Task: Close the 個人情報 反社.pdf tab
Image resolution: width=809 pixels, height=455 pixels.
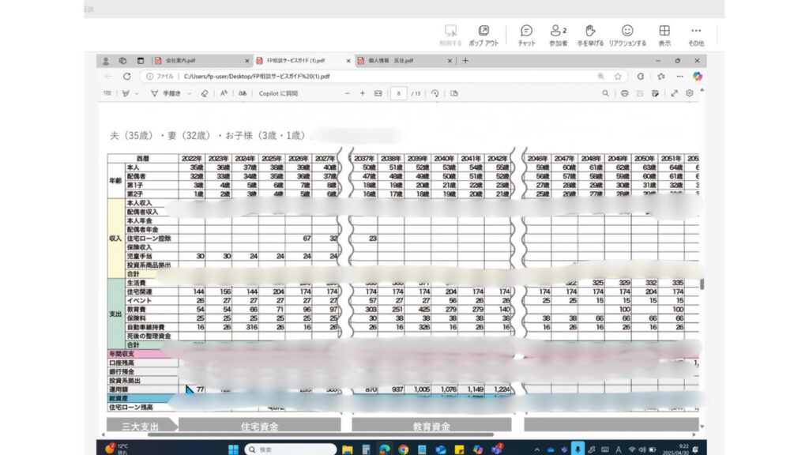Action: tap(450, 61)
